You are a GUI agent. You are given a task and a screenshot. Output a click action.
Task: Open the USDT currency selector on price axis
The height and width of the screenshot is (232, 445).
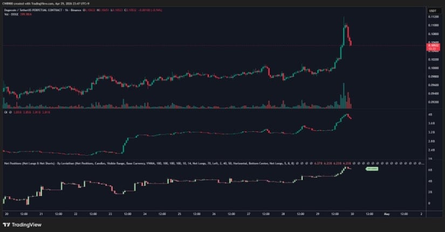tap(433, 11)
